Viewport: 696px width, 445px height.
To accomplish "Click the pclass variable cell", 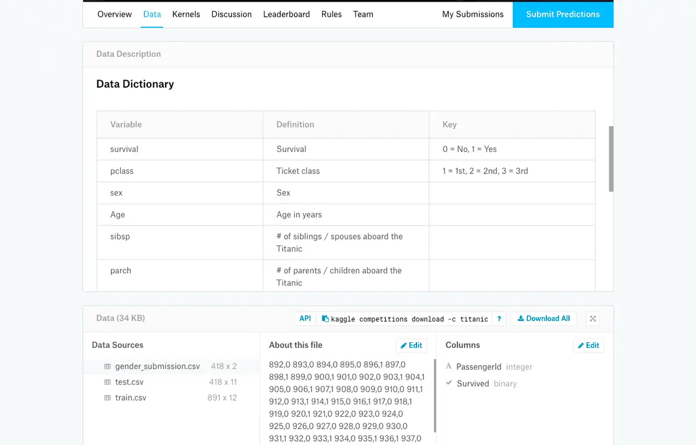I will 180,171.
